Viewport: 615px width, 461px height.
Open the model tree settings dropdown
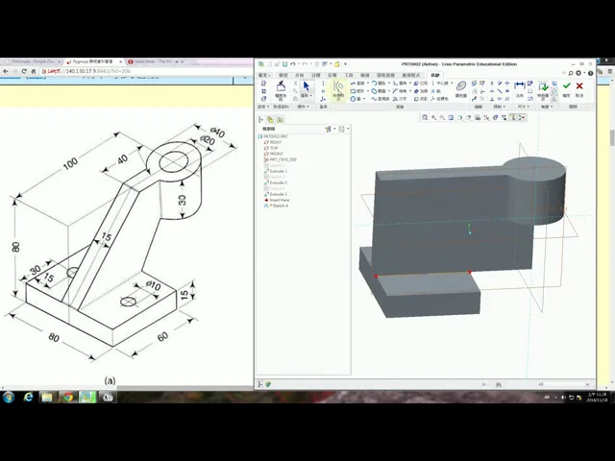pyautogui.click(x=330, y=129)
